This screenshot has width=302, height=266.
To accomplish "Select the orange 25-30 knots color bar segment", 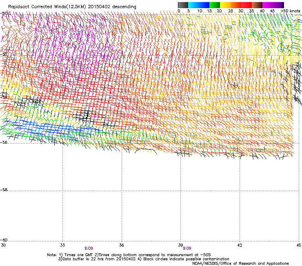I will [x=236, y=5].
